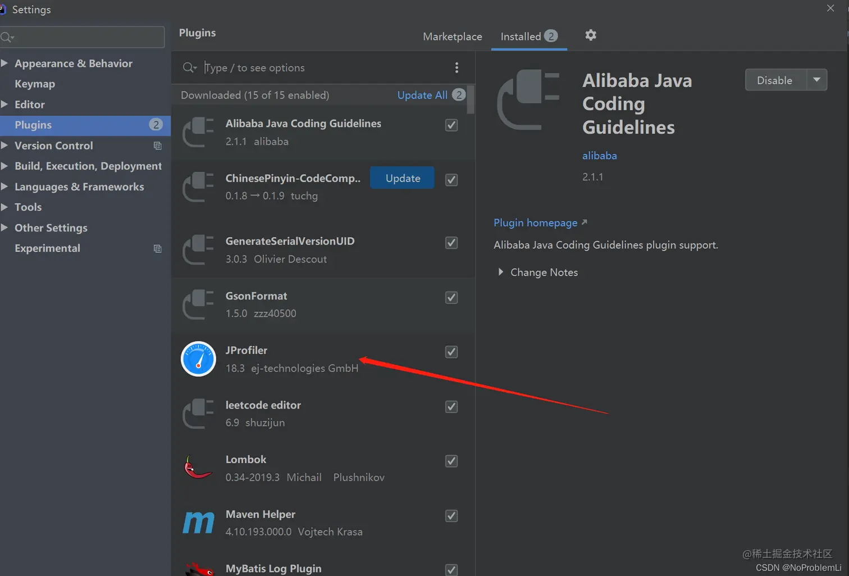Toggle the GsonFormat plugin checkbox
This screenshot has width=849, height=576.
451,297
